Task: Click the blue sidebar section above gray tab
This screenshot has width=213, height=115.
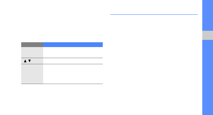Action: coord(208,15)
